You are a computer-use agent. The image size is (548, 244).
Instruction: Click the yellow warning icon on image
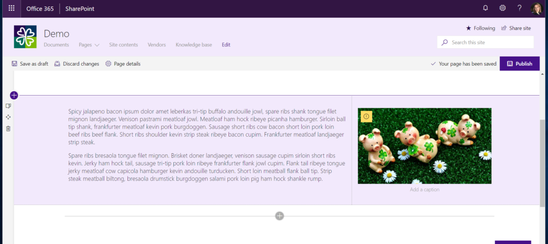[x=366, y=116]
